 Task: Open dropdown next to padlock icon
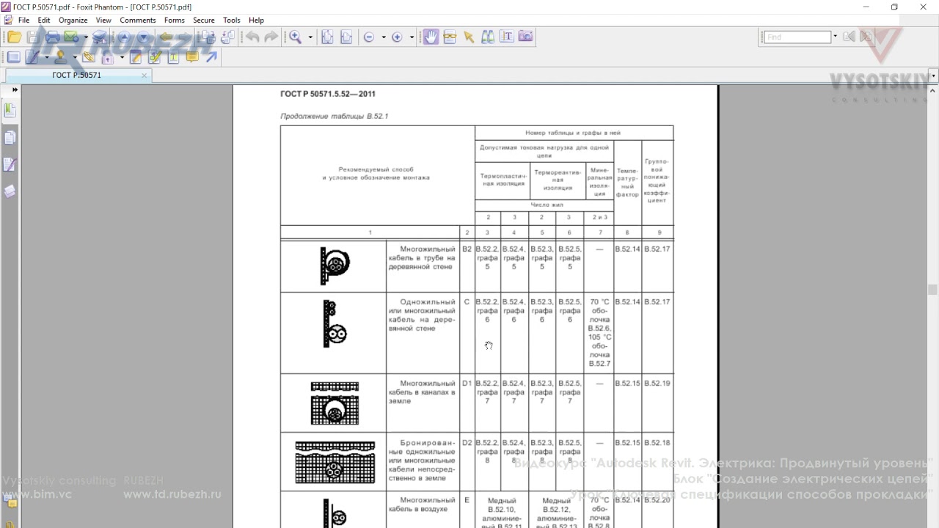click(x=122, y=57)
